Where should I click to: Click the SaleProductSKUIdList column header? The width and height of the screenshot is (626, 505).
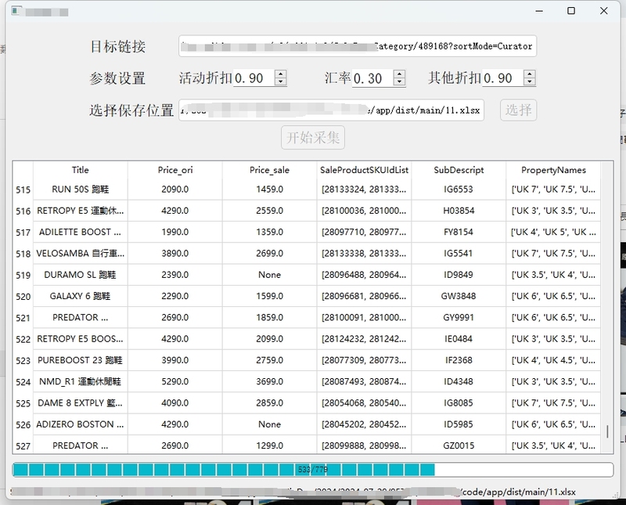click(x=364, y=170)
